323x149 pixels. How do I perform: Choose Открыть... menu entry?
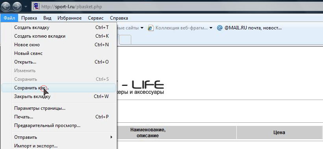tap(59, 62)
